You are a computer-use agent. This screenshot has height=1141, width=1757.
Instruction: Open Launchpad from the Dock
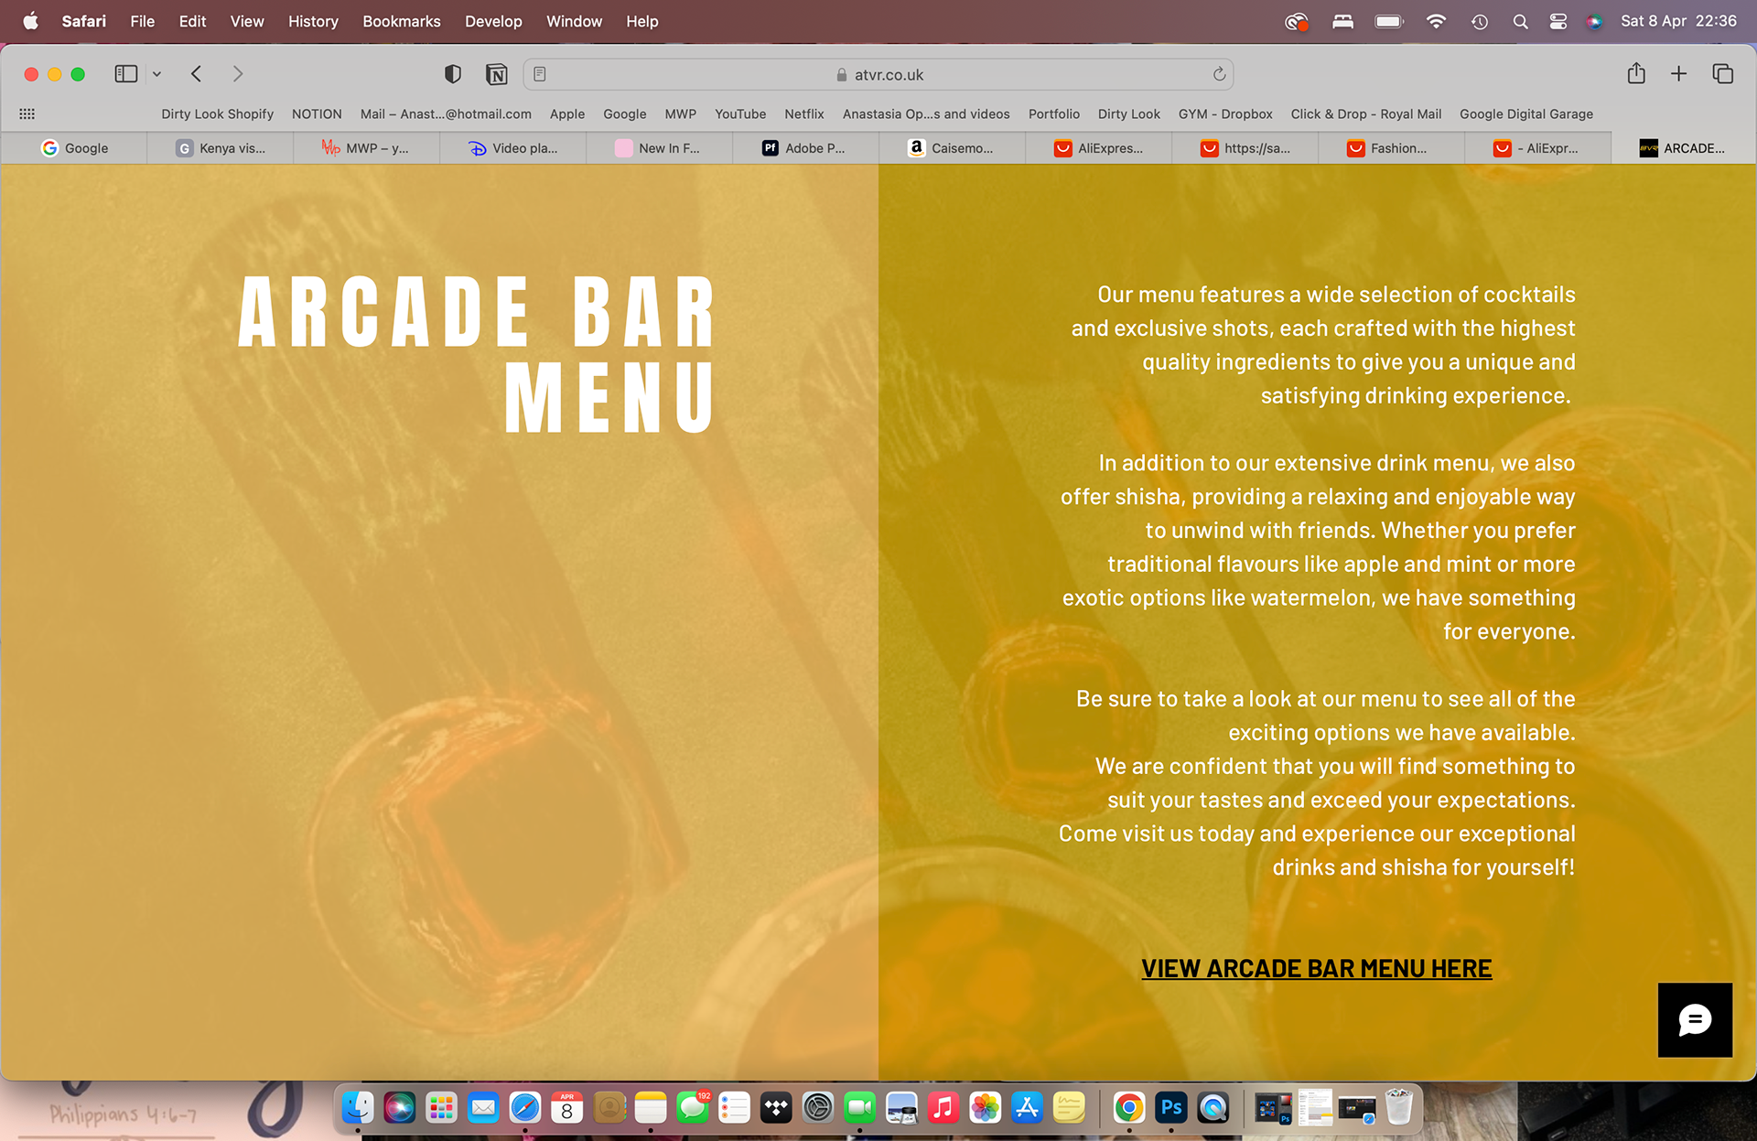(441, 1108)
